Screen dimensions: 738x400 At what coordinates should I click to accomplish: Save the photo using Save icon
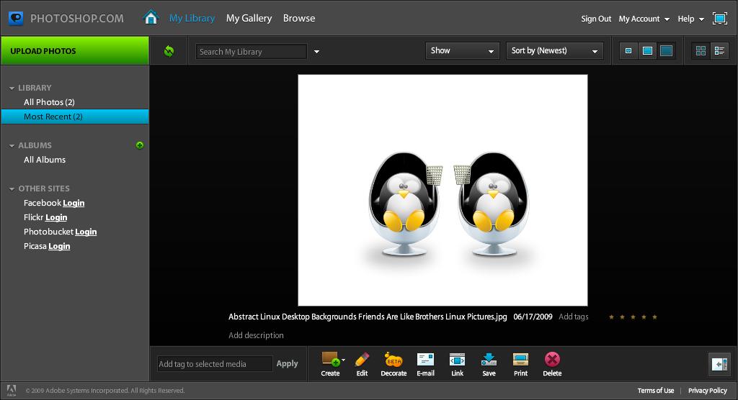(x=489, y=360)
